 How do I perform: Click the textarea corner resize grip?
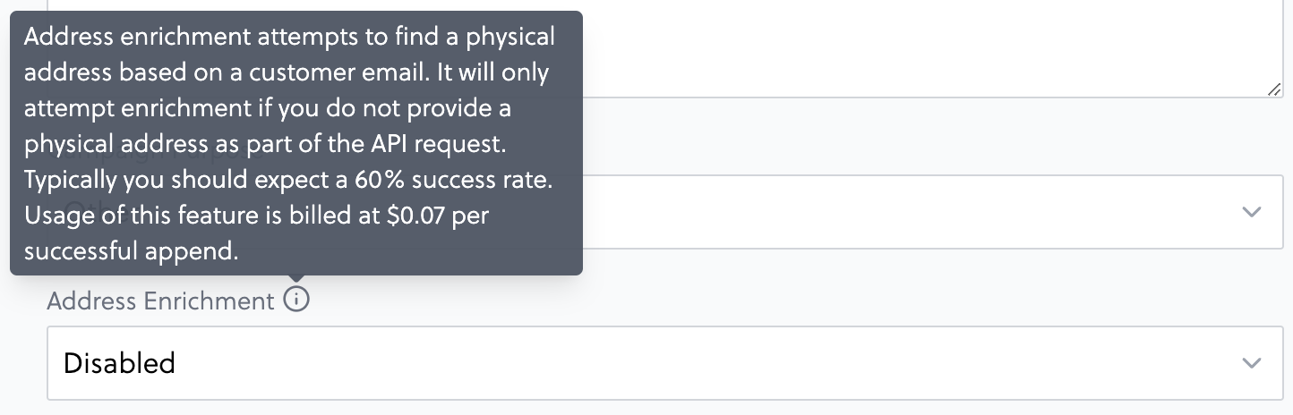[x=1274, y=89]
